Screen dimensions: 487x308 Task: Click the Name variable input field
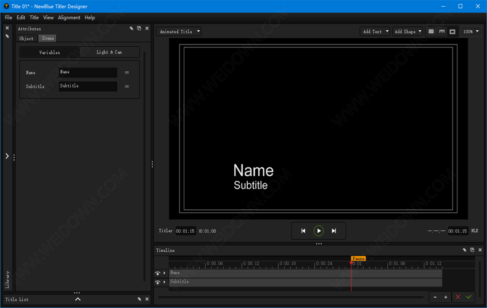coord(88,72)
